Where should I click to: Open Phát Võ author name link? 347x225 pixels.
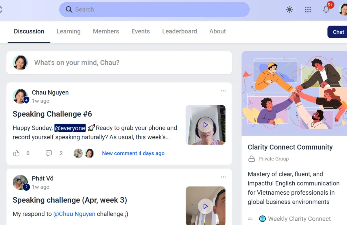(x=43, y=178)
